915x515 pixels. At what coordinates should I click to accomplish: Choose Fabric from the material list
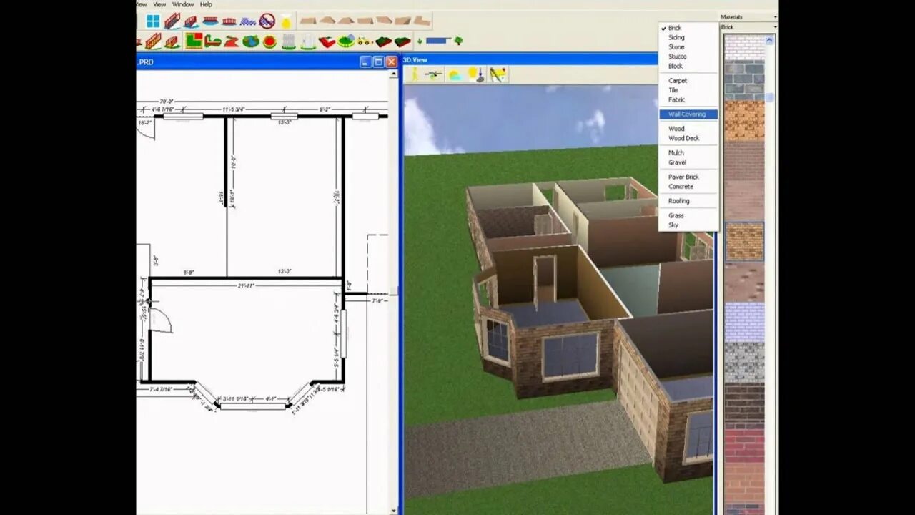pyautogui.click(x=676, y=100)
